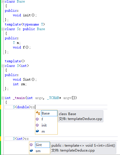120x155 pixels.
Task: Click the method icon beside init
Action: [x=37, y=125]
